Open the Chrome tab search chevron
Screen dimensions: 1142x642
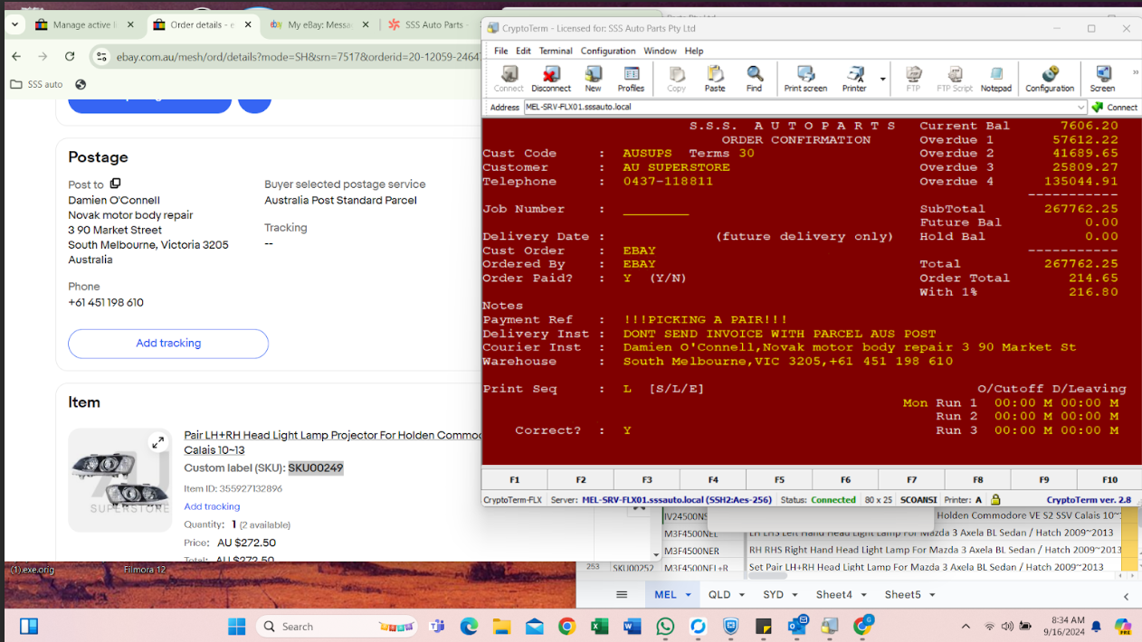(x=14, y=24)
